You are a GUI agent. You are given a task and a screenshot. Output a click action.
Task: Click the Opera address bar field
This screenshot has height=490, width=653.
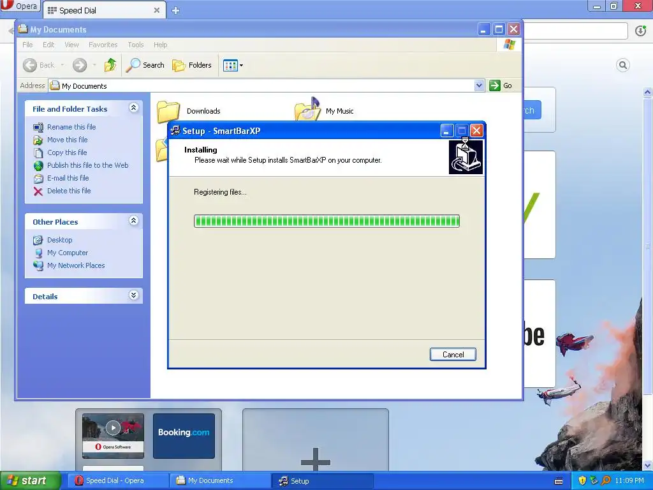pos(576,31)
